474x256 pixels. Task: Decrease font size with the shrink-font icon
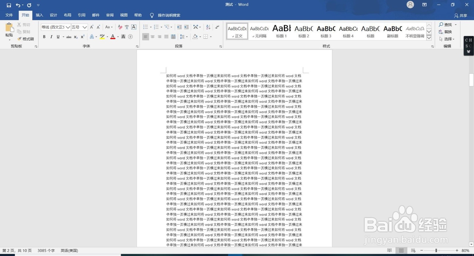(x=98, y=27)
